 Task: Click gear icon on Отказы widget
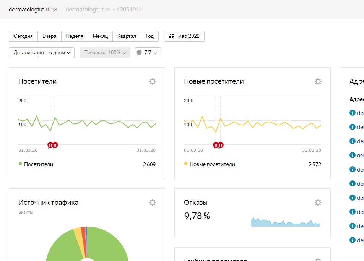pos(318,203)
